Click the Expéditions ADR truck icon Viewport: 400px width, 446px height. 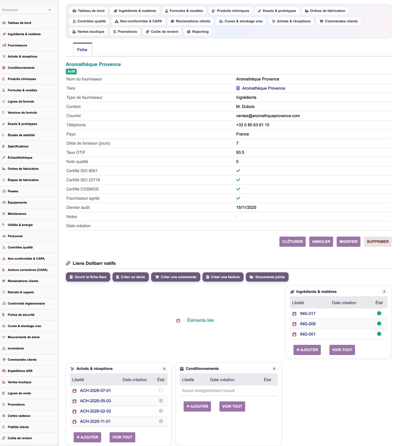[4, 371]
